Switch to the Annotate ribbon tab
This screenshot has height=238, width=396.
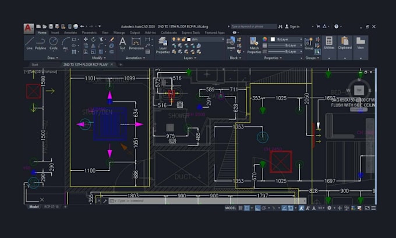tap(70, 33)
